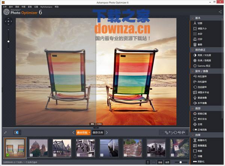Open whiten teeth (美白牙齿) tool

200,119
